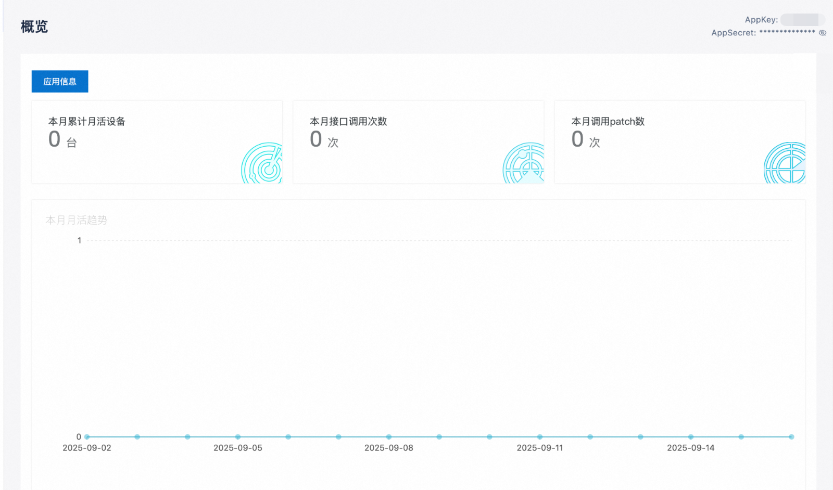
Task: Click the "AppKey:" label
Action: [x=761, y=20]
